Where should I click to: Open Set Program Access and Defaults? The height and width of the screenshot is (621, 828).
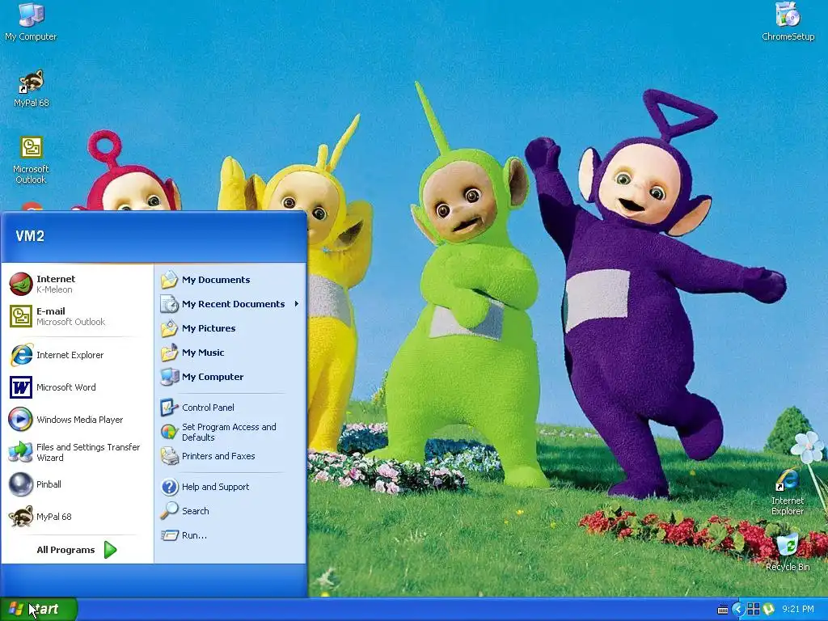click(230, 432)
